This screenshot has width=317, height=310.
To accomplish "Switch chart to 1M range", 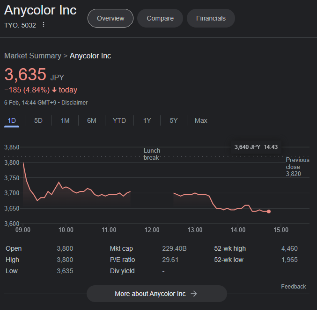I will click(65, 120).
